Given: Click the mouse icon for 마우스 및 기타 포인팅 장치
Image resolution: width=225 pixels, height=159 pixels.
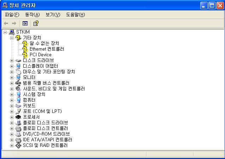Looking at the screenshot, I should click(18, 72).
